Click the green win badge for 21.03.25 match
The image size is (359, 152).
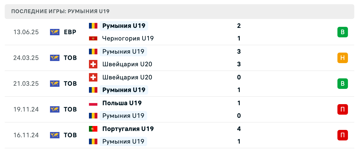[x=342, y=84]
